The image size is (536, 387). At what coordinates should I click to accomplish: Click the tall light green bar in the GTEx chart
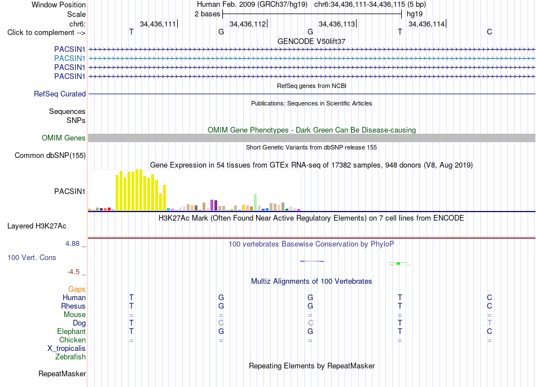256,202
